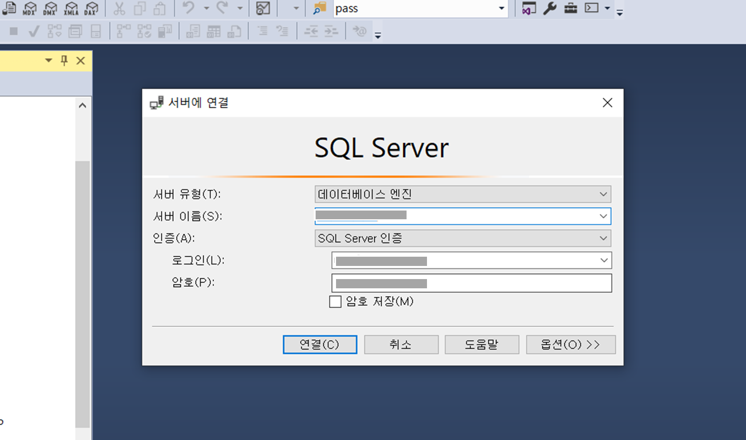Image resolution: width=746 pixels, height=440 pixels.
Task: Click the 취소 cancel button
Action: point(401,344)
